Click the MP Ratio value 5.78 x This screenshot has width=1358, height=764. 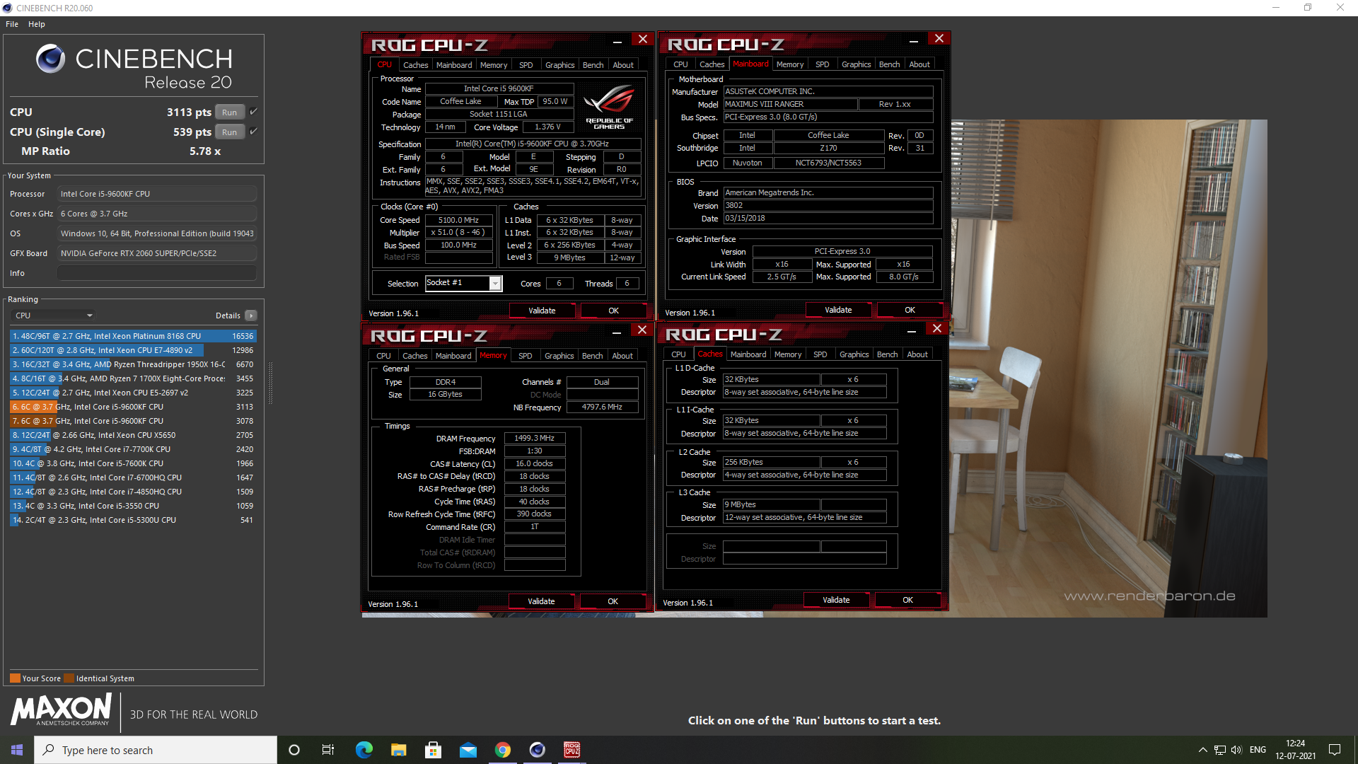205,151
